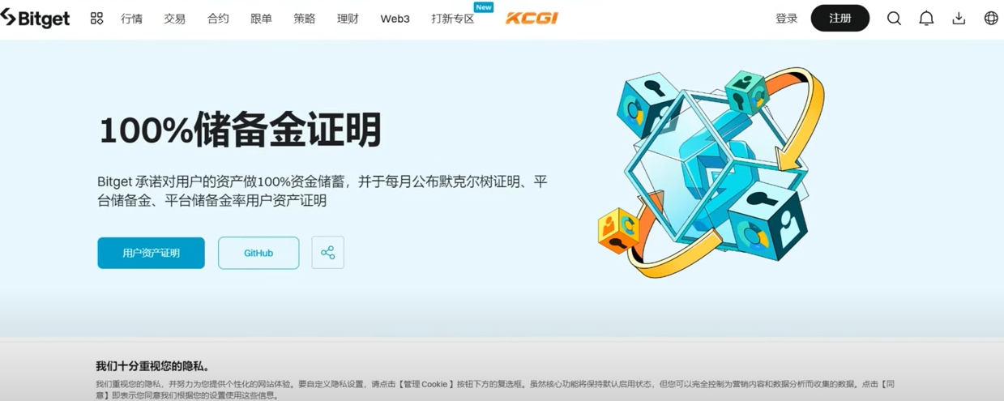This screenshot has height=401, width=1004.
Task: Open the Web3 nav item
Action: (395, 19)
